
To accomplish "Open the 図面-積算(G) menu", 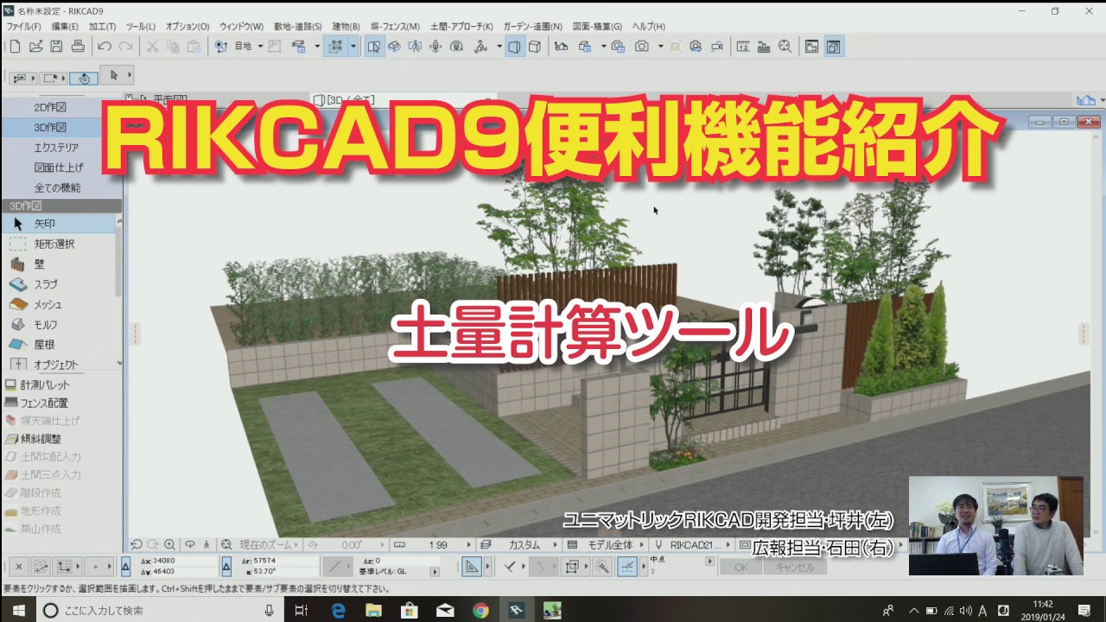I will tap(597, 27).
